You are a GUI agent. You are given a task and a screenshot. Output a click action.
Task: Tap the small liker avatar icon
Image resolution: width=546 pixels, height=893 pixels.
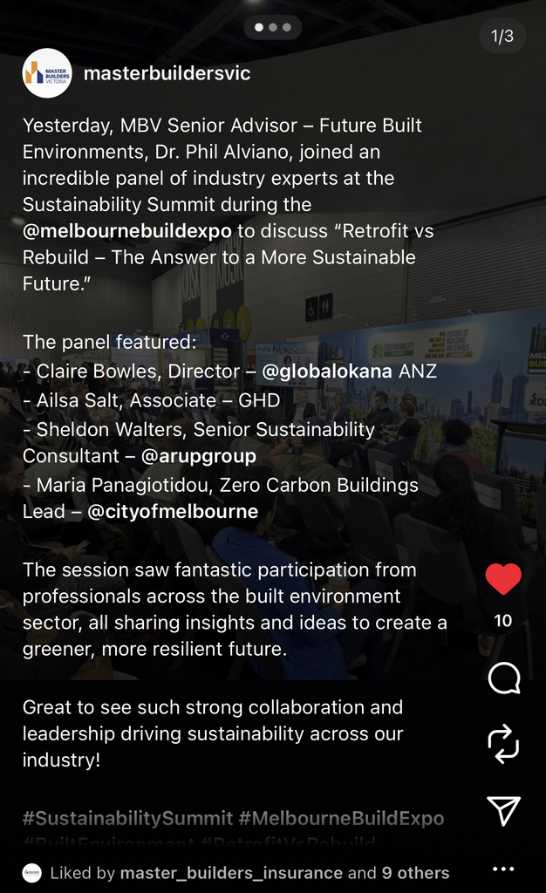coord(32,873)
